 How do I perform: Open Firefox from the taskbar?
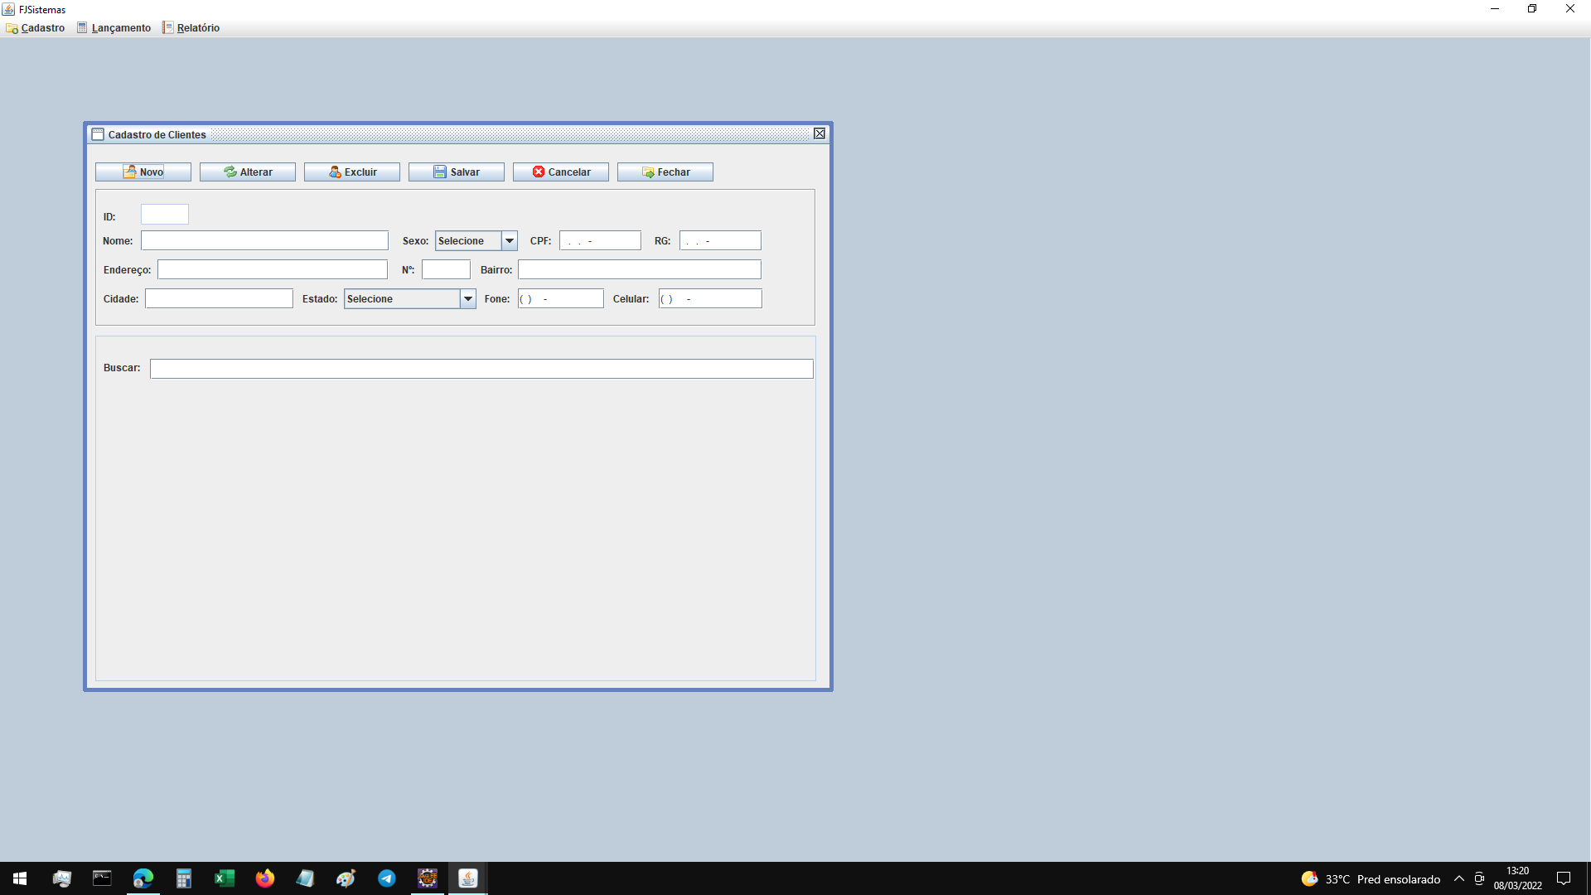pyautogui.click(x=265, y=878)
